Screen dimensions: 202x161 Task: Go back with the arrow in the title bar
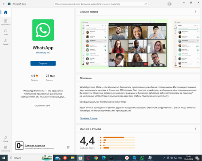[4, 4]
